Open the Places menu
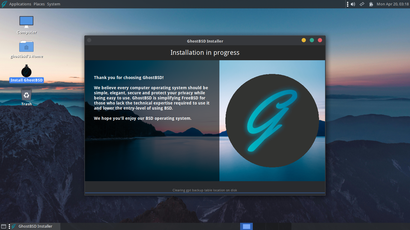 pyautogui.click(x=39, y=4)
